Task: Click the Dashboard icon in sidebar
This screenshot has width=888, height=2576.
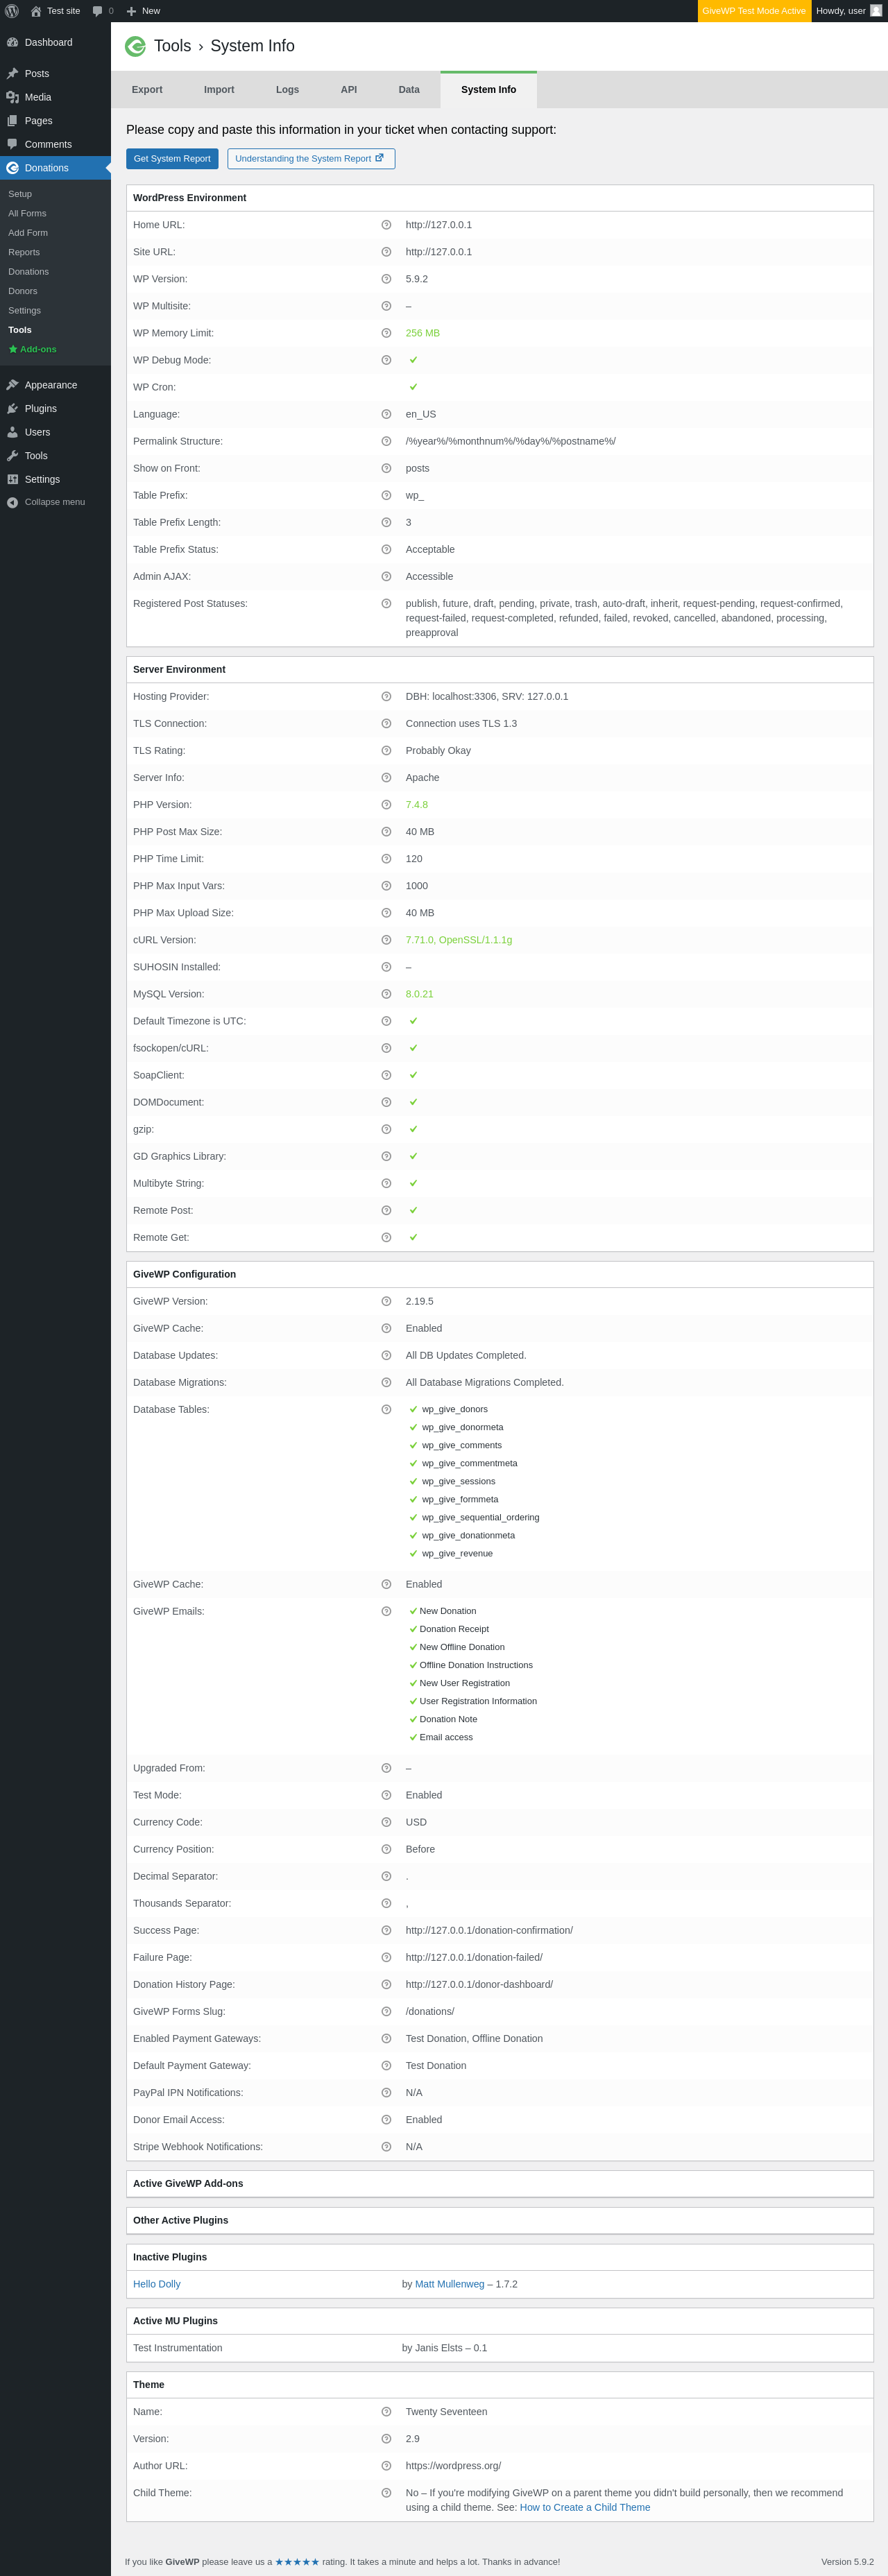Action: [x=12, y=43]
